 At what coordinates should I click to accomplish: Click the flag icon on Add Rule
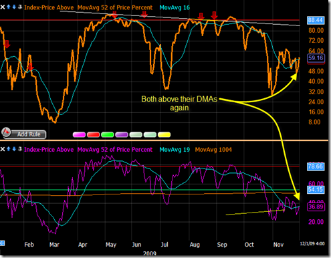pyautogui.click(x=6, y=132)
